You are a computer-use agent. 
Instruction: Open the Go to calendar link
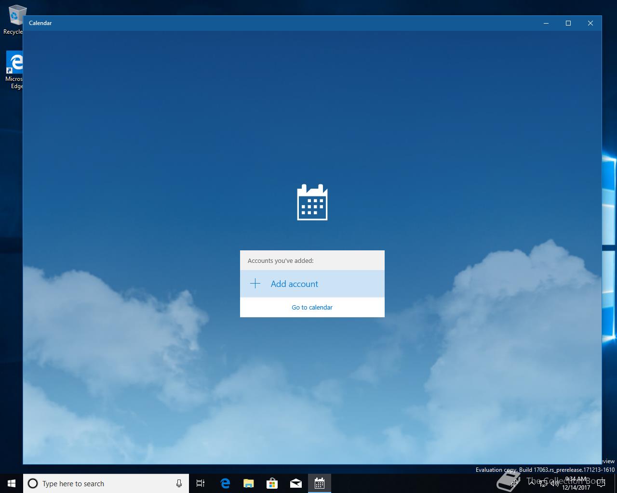(312, 307)
